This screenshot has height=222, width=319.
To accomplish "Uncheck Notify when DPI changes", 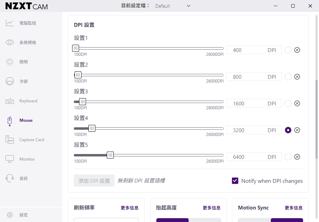I will [235, 181].
